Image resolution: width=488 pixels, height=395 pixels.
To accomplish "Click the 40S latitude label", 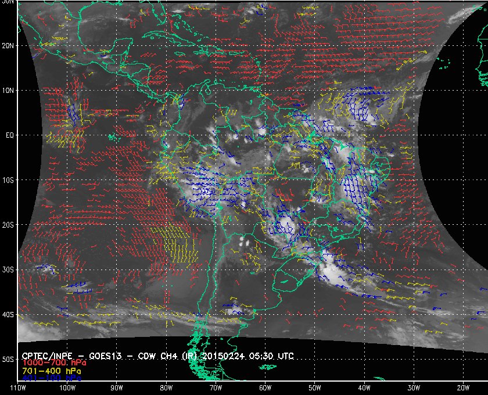I will pyautogui.click(x=8, y=314).
